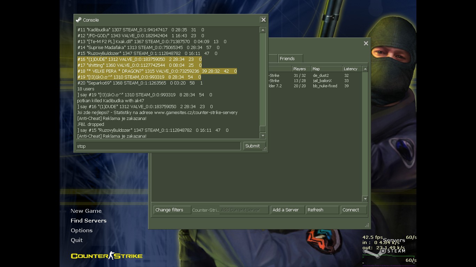Sort servers by Map column
This screenshot has width=476, height=267.
[x=327, y=69]
